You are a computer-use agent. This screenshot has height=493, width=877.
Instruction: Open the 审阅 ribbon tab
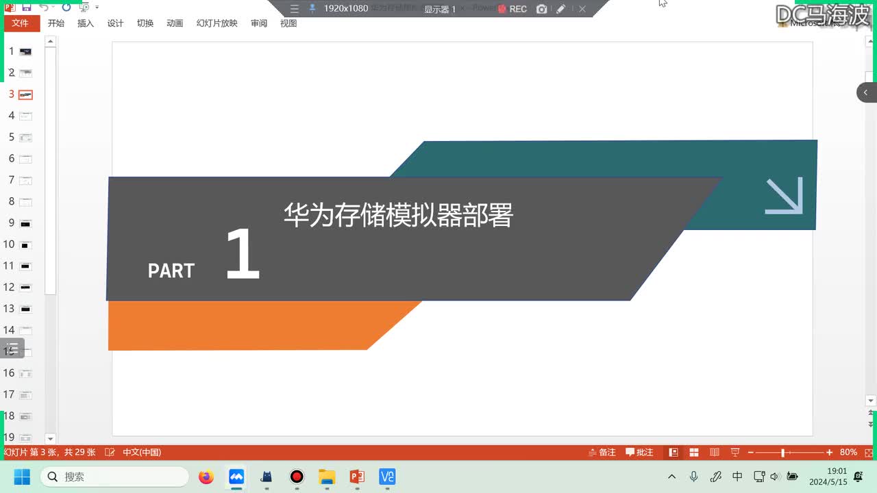point(259,23)
